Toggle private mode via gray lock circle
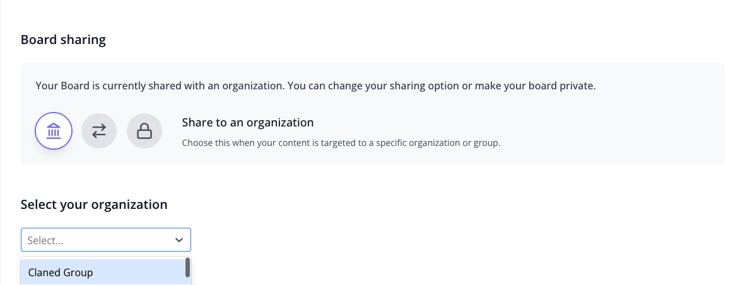 click(x=144, y=131)
